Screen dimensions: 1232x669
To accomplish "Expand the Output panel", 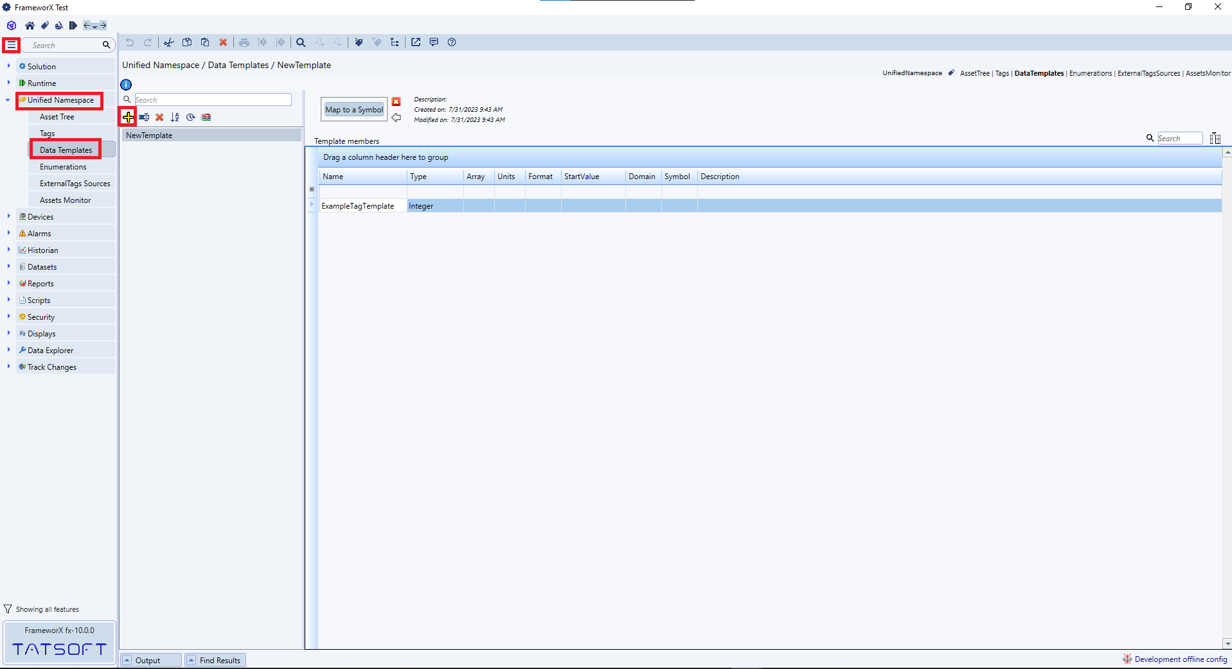I will click(127, 660).
